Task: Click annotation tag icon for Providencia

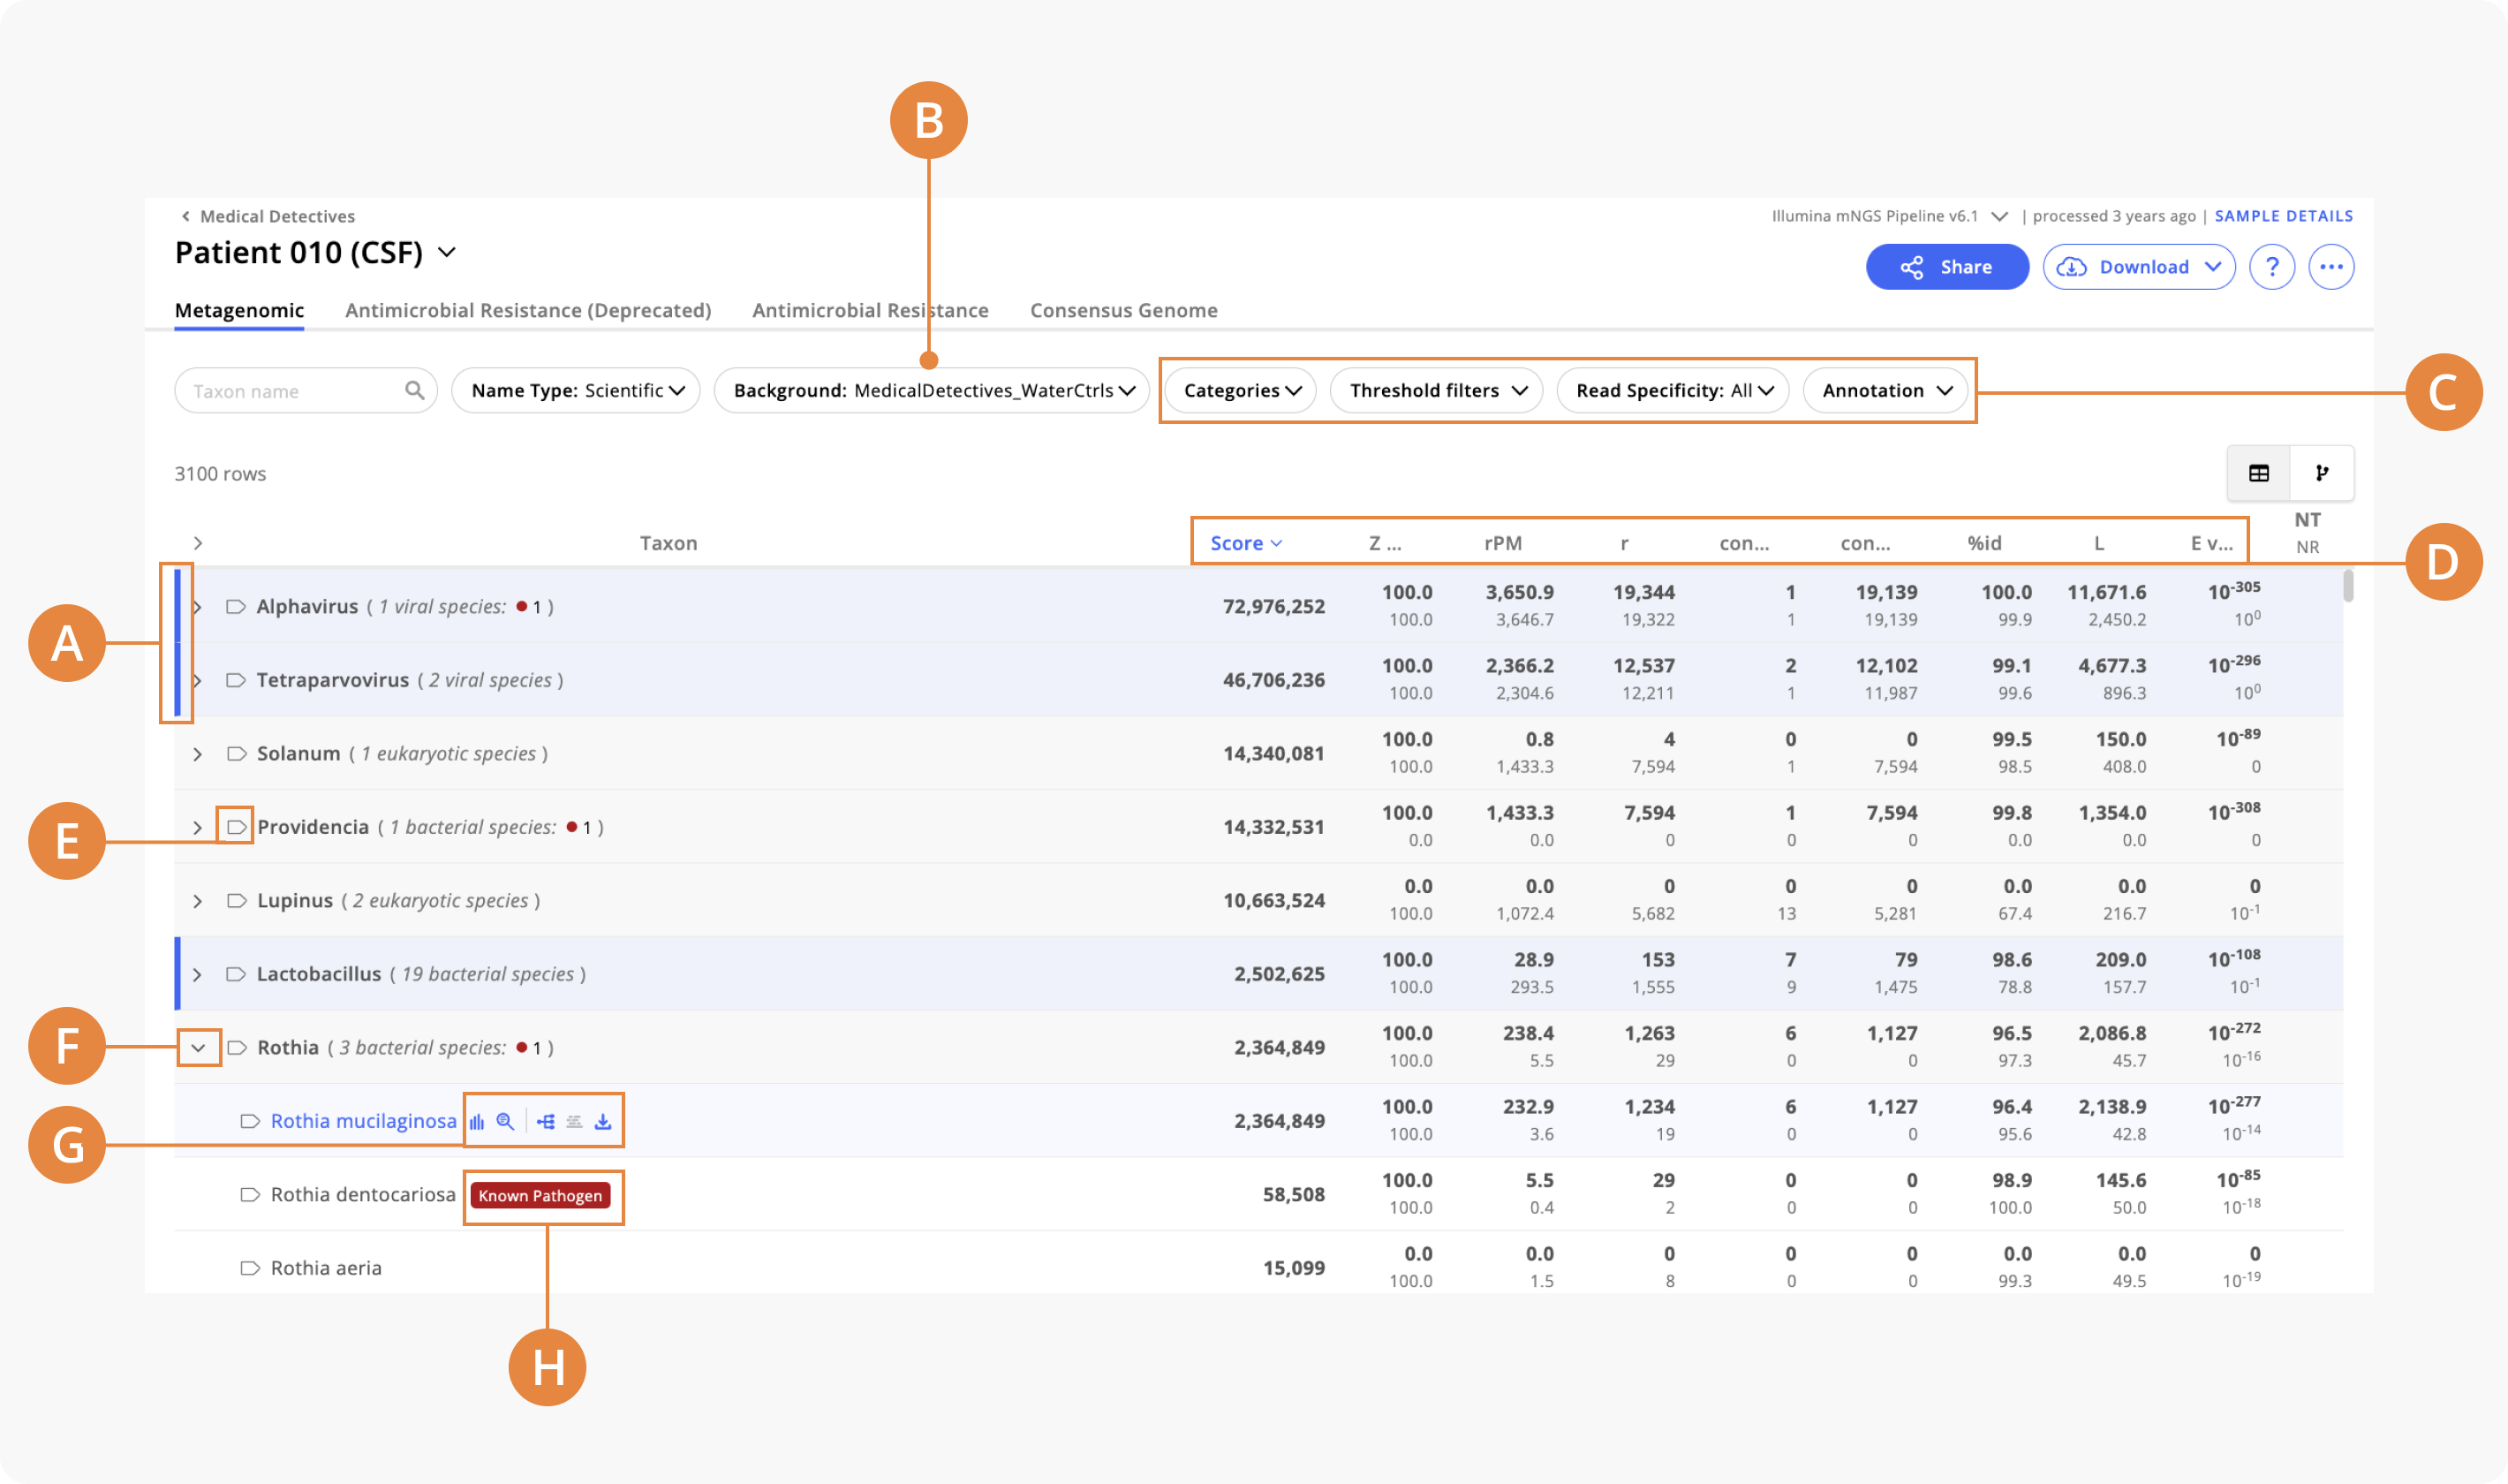Action: (x=237, y=827)
